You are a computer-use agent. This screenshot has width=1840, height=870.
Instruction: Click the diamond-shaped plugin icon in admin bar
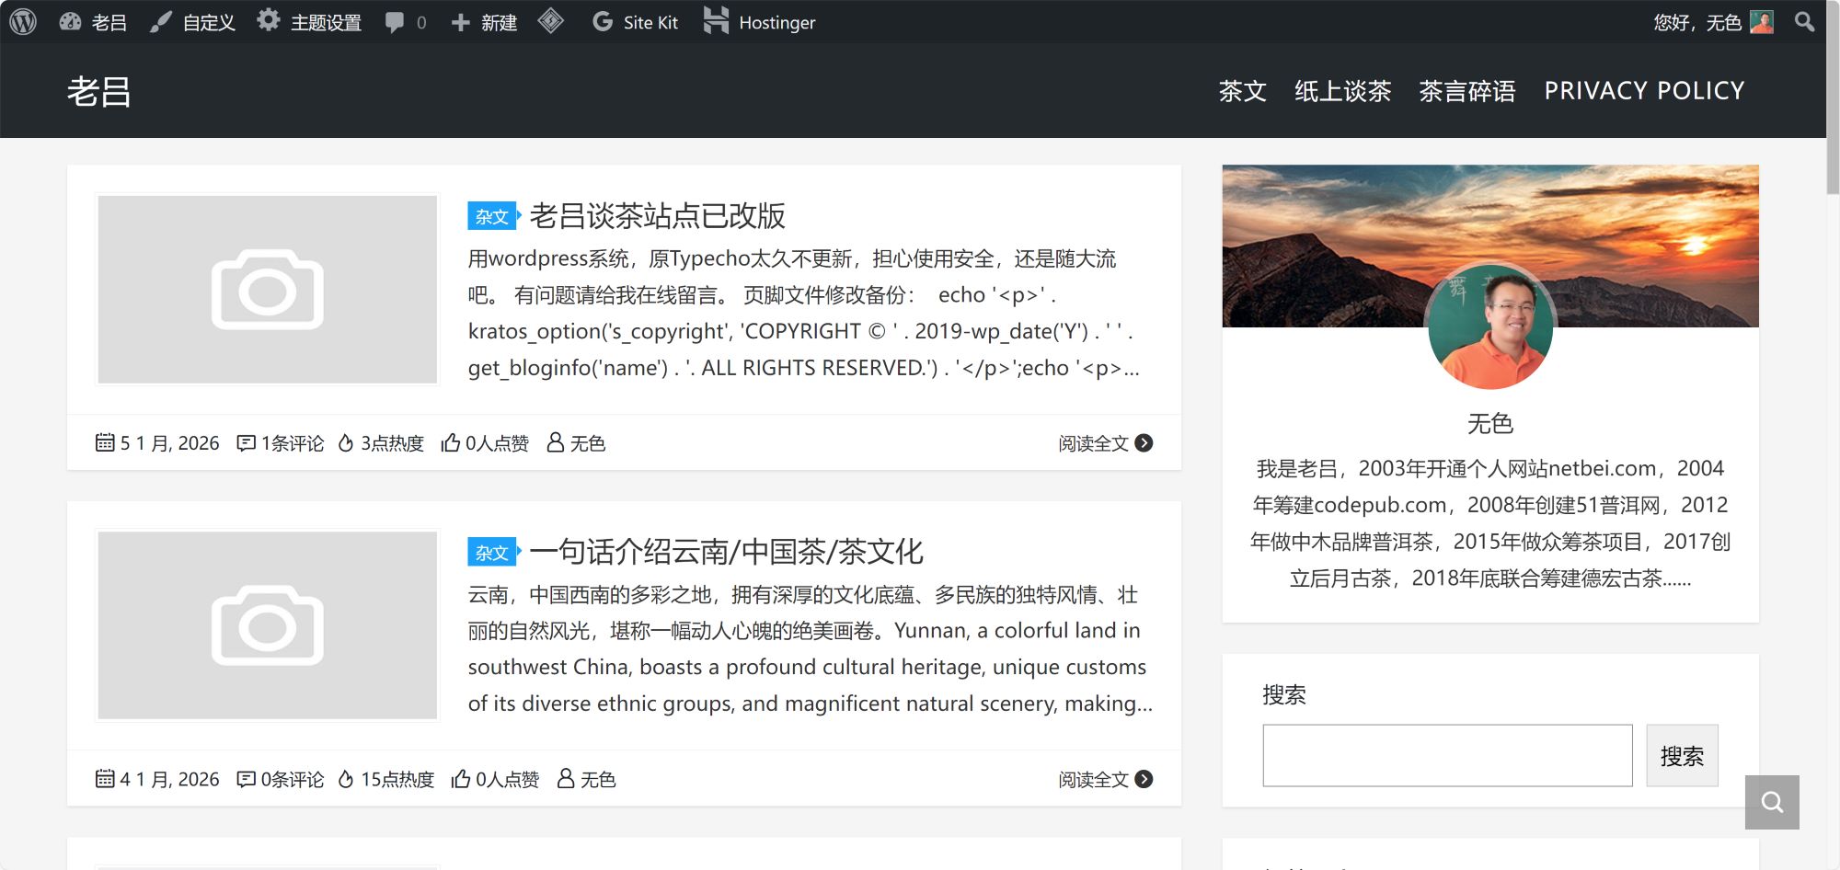pyautogui.click(x=550, y=21)
